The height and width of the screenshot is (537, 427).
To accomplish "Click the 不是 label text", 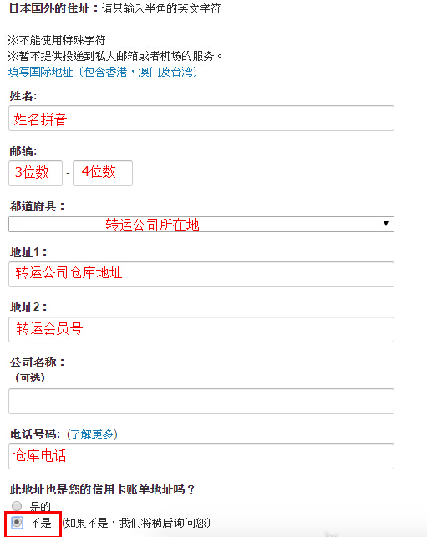I will click(40, 523).
